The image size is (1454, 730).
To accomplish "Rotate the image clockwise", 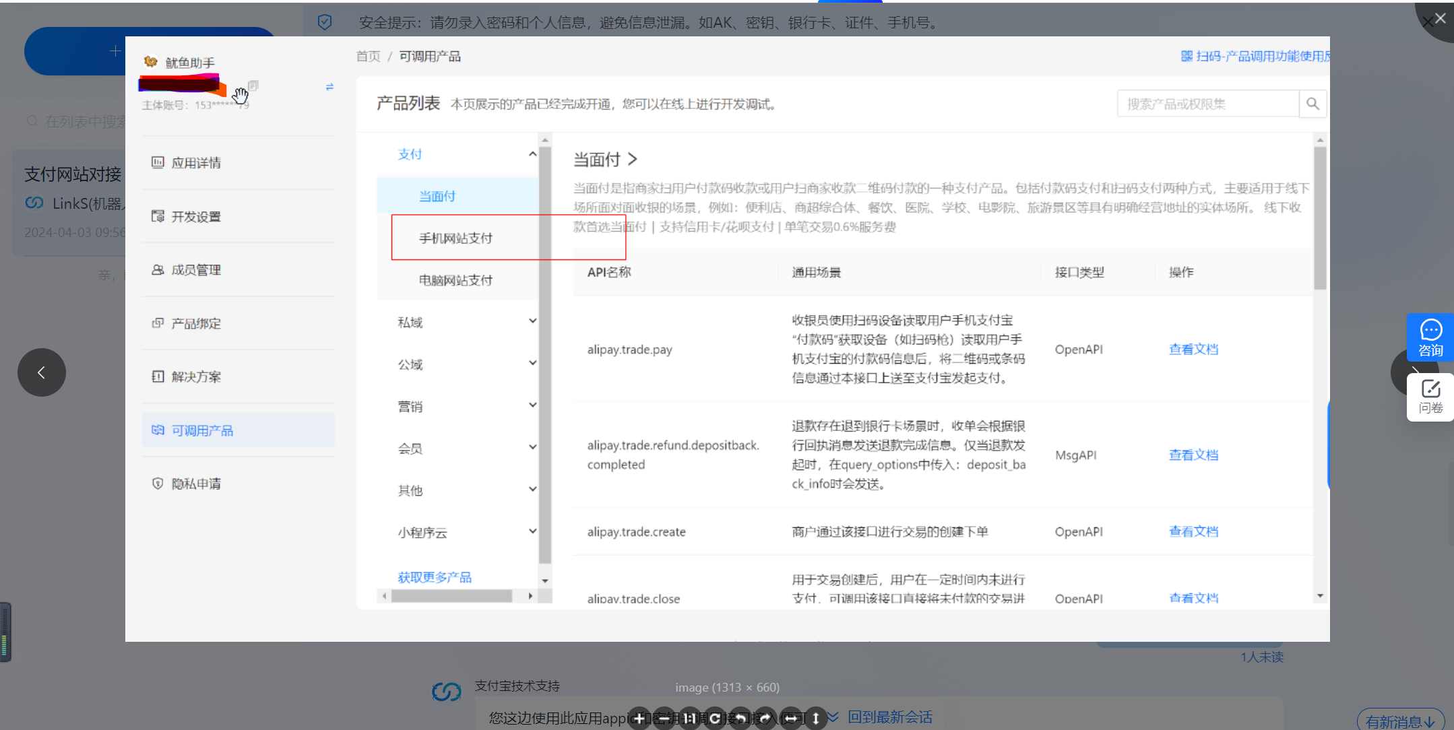I will coord(765,719).
